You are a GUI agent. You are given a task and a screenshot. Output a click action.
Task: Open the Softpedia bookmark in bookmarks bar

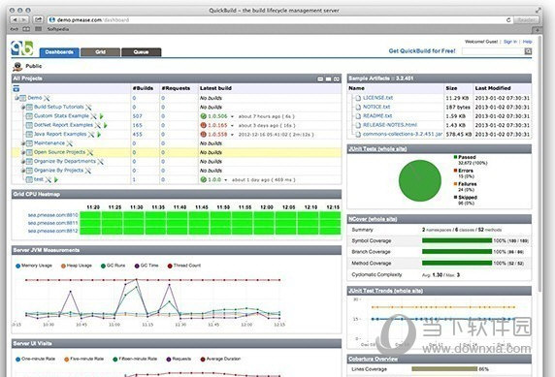(58, 29)
